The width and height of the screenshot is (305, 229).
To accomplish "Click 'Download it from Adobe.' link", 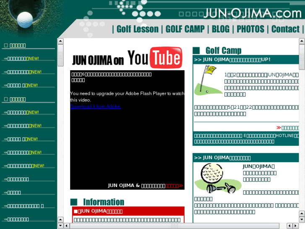I will [x=96, y=106].
